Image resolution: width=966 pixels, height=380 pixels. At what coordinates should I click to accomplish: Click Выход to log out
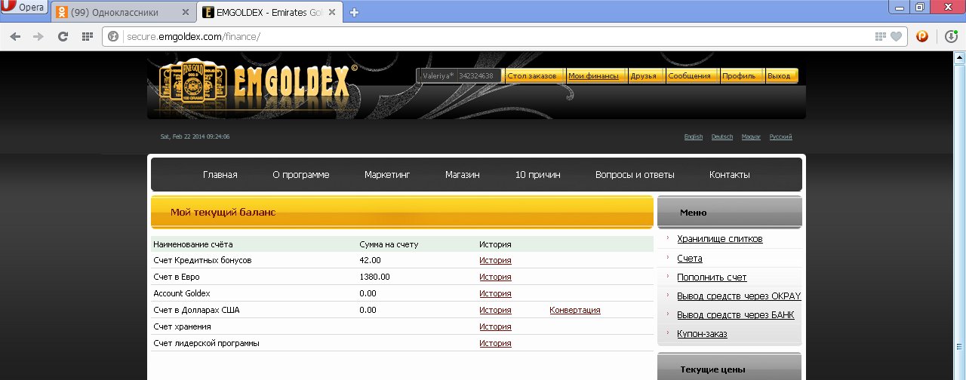[779, 76]
